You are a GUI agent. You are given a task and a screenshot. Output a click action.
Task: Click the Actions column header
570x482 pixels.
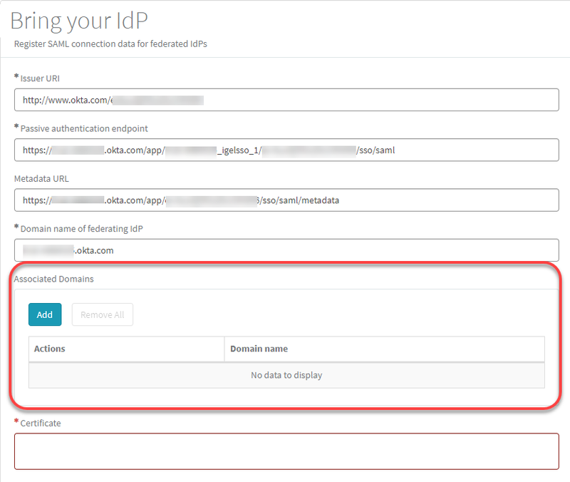point(49,349)
